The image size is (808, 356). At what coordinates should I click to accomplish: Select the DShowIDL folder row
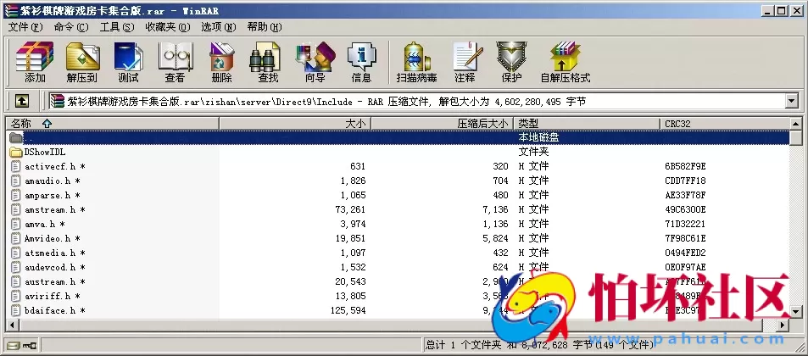click(x=398, y=152)
